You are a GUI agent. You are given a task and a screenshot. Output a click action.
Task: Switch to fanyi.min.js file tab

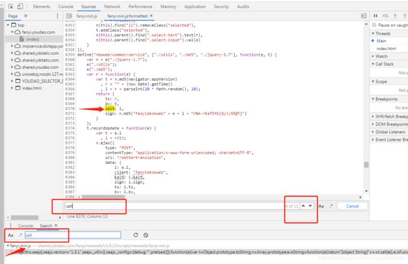(87, 16)
